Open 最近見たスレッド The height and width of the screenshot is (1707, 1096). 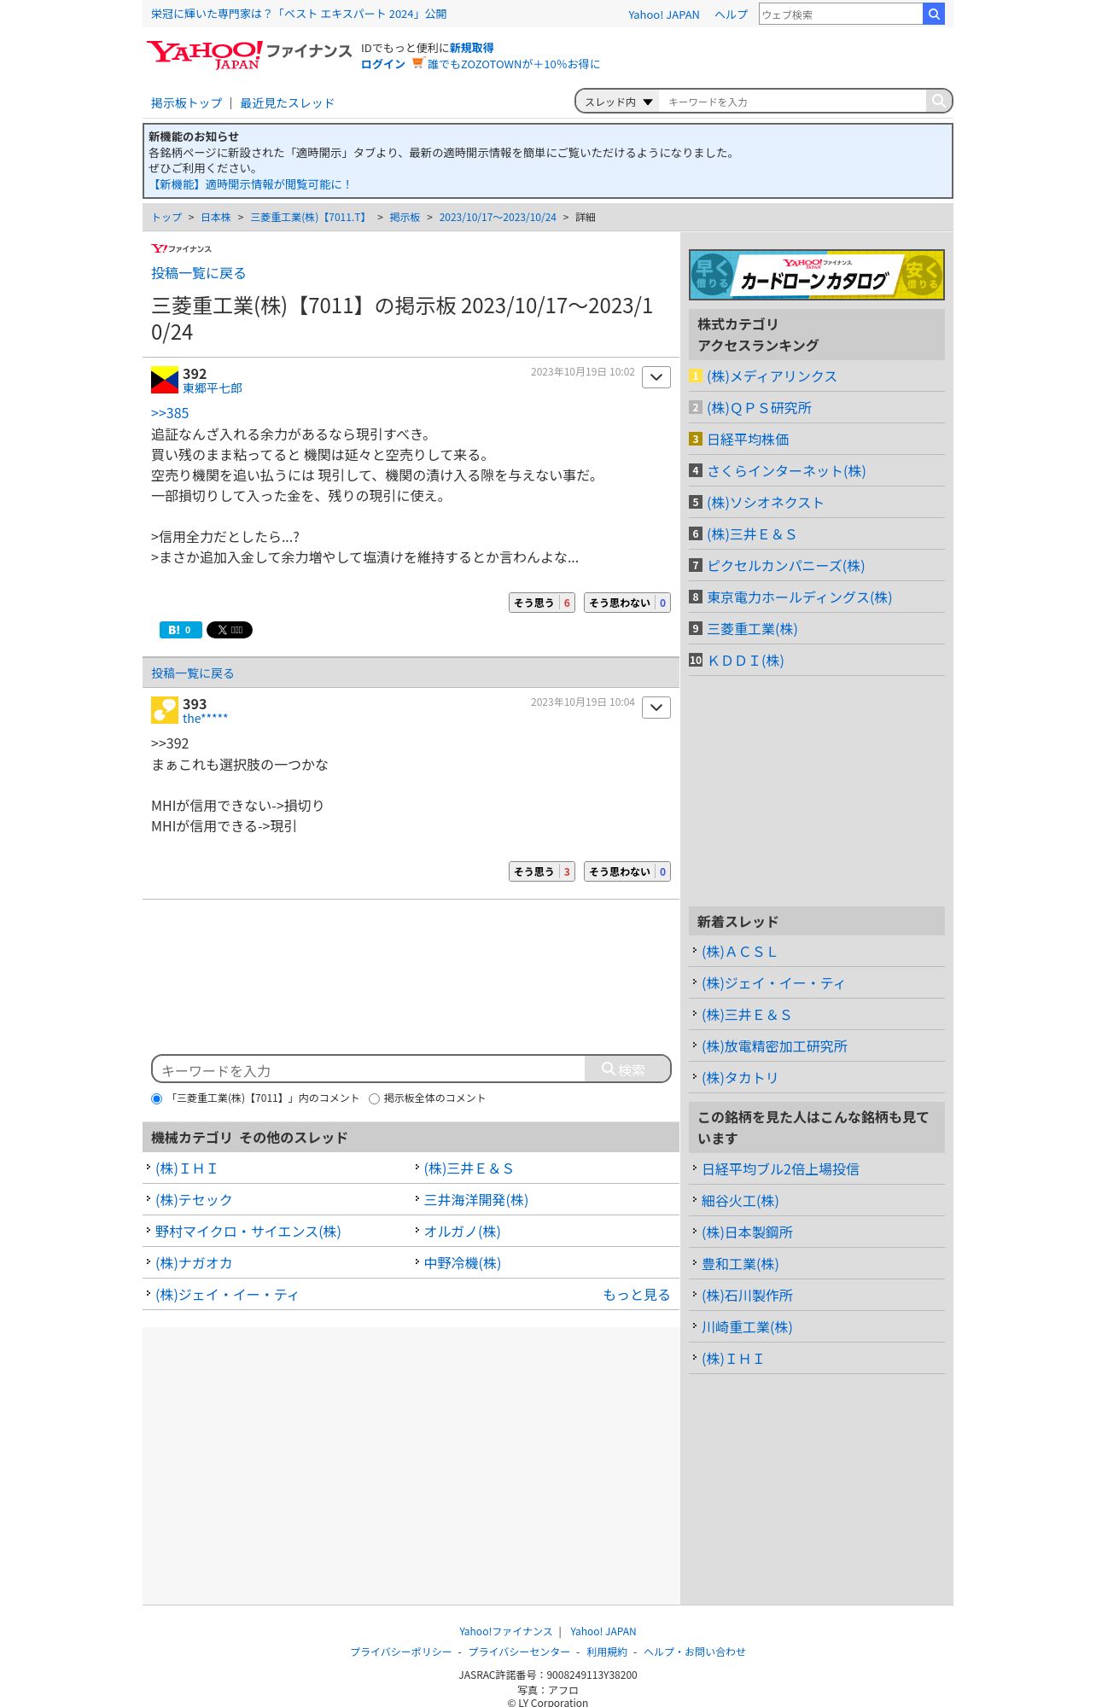tap(287, 103)
